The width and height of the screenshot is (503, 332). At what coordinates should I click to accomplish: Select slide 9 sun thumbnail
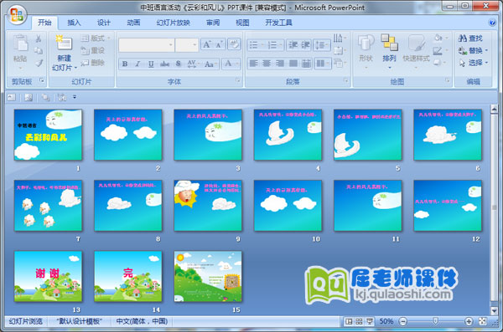(x=208, y=206)
